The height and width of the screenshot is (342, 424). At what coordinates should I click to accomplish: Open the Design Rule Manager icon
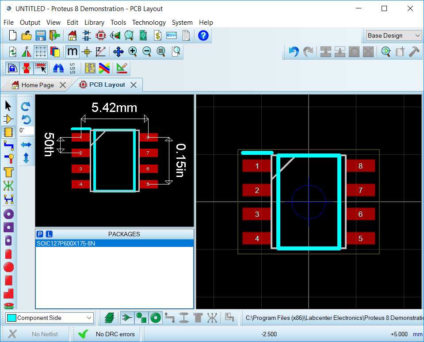point(122,68)
